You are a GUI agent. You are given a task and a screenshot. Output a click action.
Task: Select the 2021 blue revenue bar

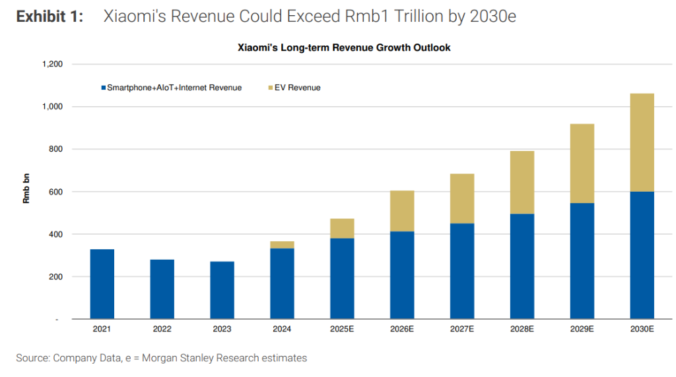tap(102, 284)
